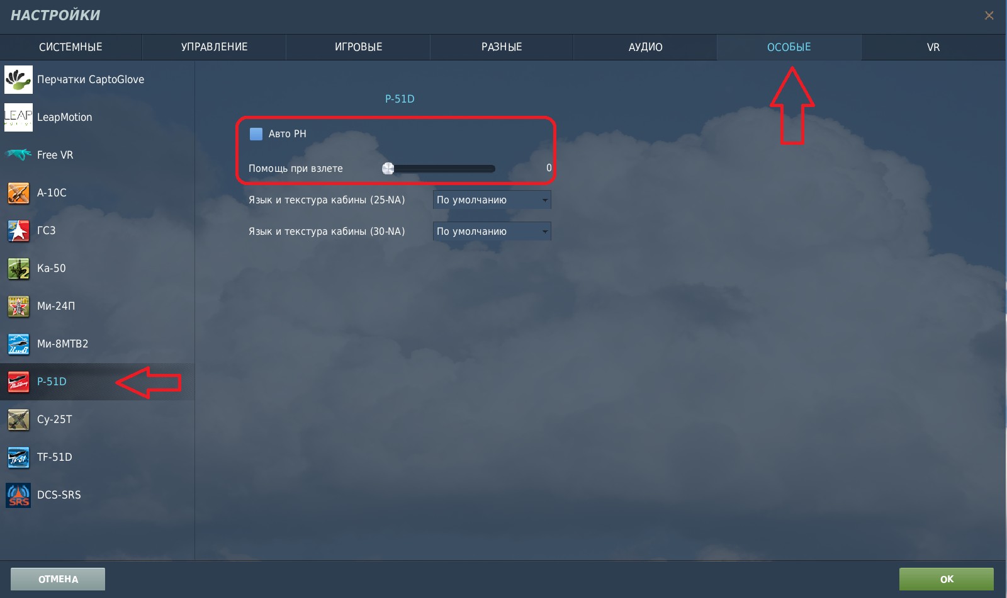Select the Перчатки CaptoGlove icon
Screen dimensions: 1007x598
18,79
